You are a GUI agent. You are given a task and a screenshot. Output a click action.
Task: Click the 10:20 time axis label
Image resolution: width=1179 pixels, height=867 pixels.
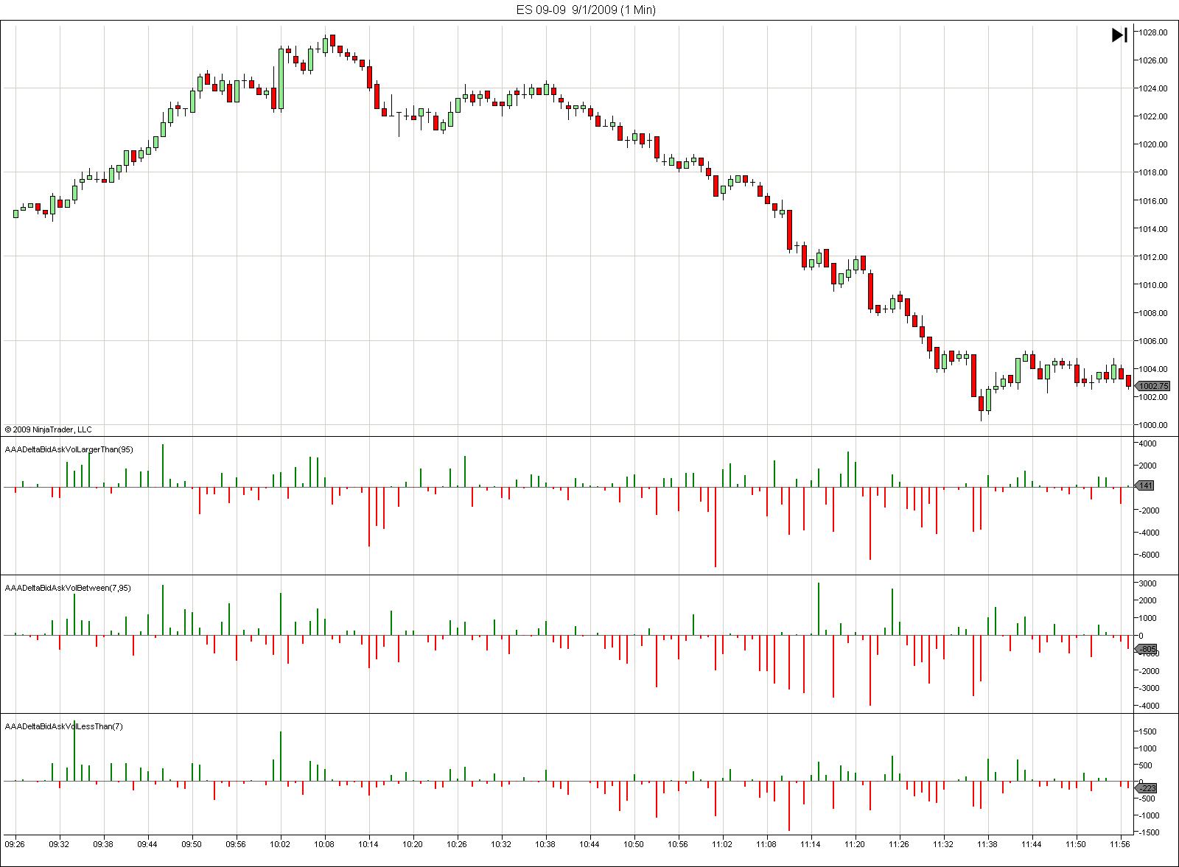click(413, 844)
